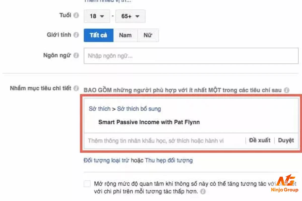The width and height of the screenshot is (302, 201).
Task: Select Nam gender option
Action: [125, 35]
